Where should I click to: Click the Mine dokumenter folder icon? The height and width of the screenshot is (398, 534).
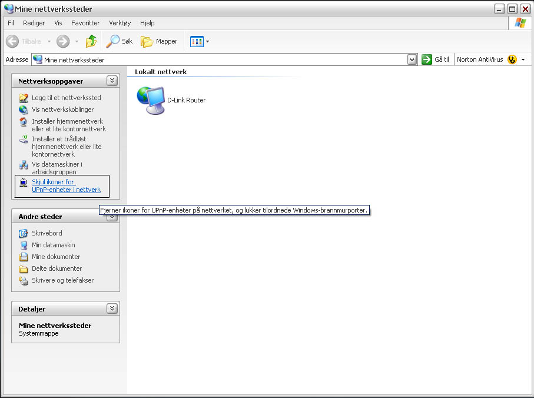24,257
